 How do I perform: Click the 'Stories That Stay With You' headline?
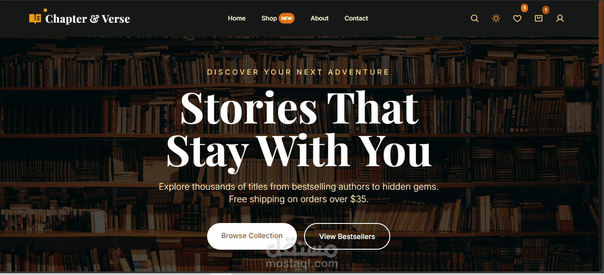point(300,129)
